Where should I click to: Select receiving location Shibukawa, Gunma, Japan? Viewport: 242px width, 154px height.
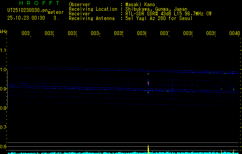point(156,9)
